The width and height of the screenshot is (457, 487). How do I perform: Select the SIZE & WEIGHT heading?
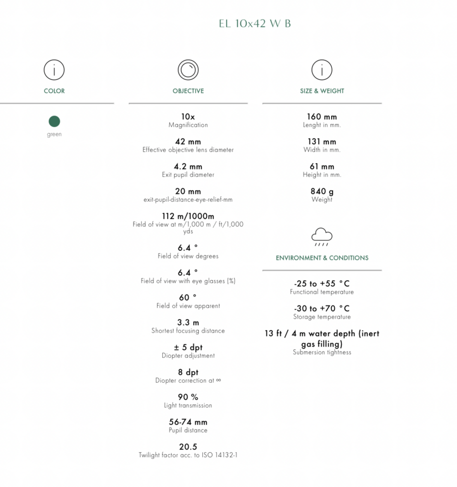(x=322, y=91)
